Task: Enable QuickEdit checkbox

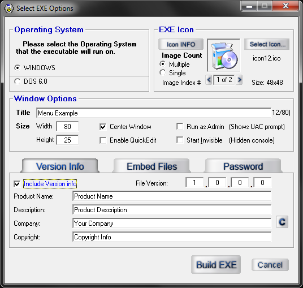Action: (x=103, y=140)
